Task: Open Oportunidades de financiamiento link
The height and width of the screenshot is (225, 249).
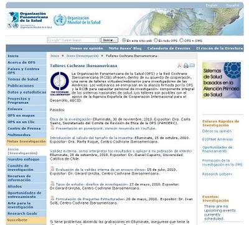Action: (x=217, y=149)
